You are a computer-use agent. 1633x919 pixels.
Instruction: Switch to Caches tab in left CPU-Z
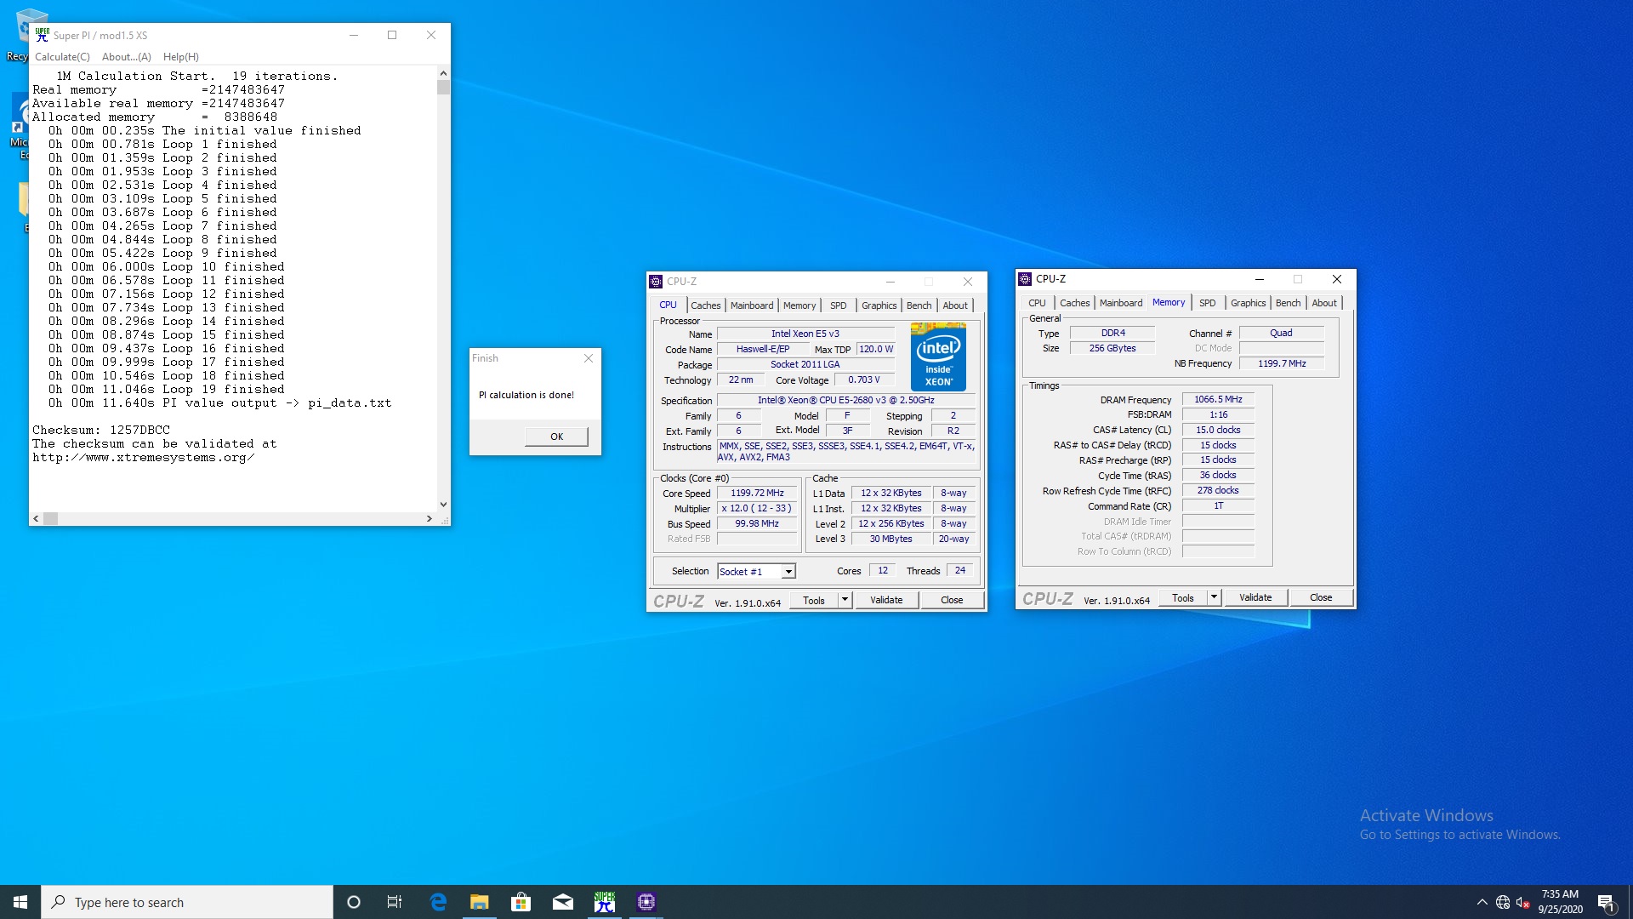[705, 305]
